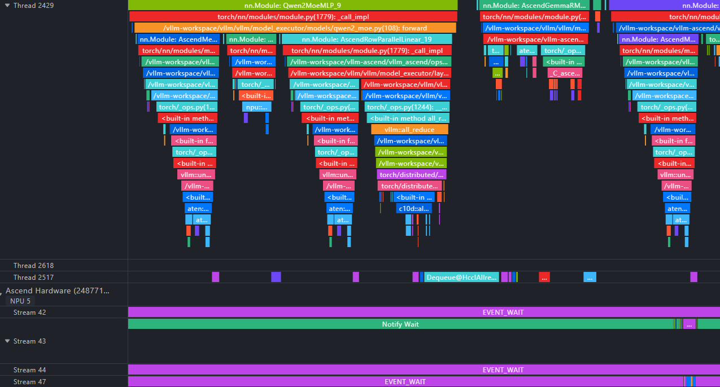Select the built-in method all_r... slice
The width and height of the screenshot is (720, 387).
tap(408, 118)
